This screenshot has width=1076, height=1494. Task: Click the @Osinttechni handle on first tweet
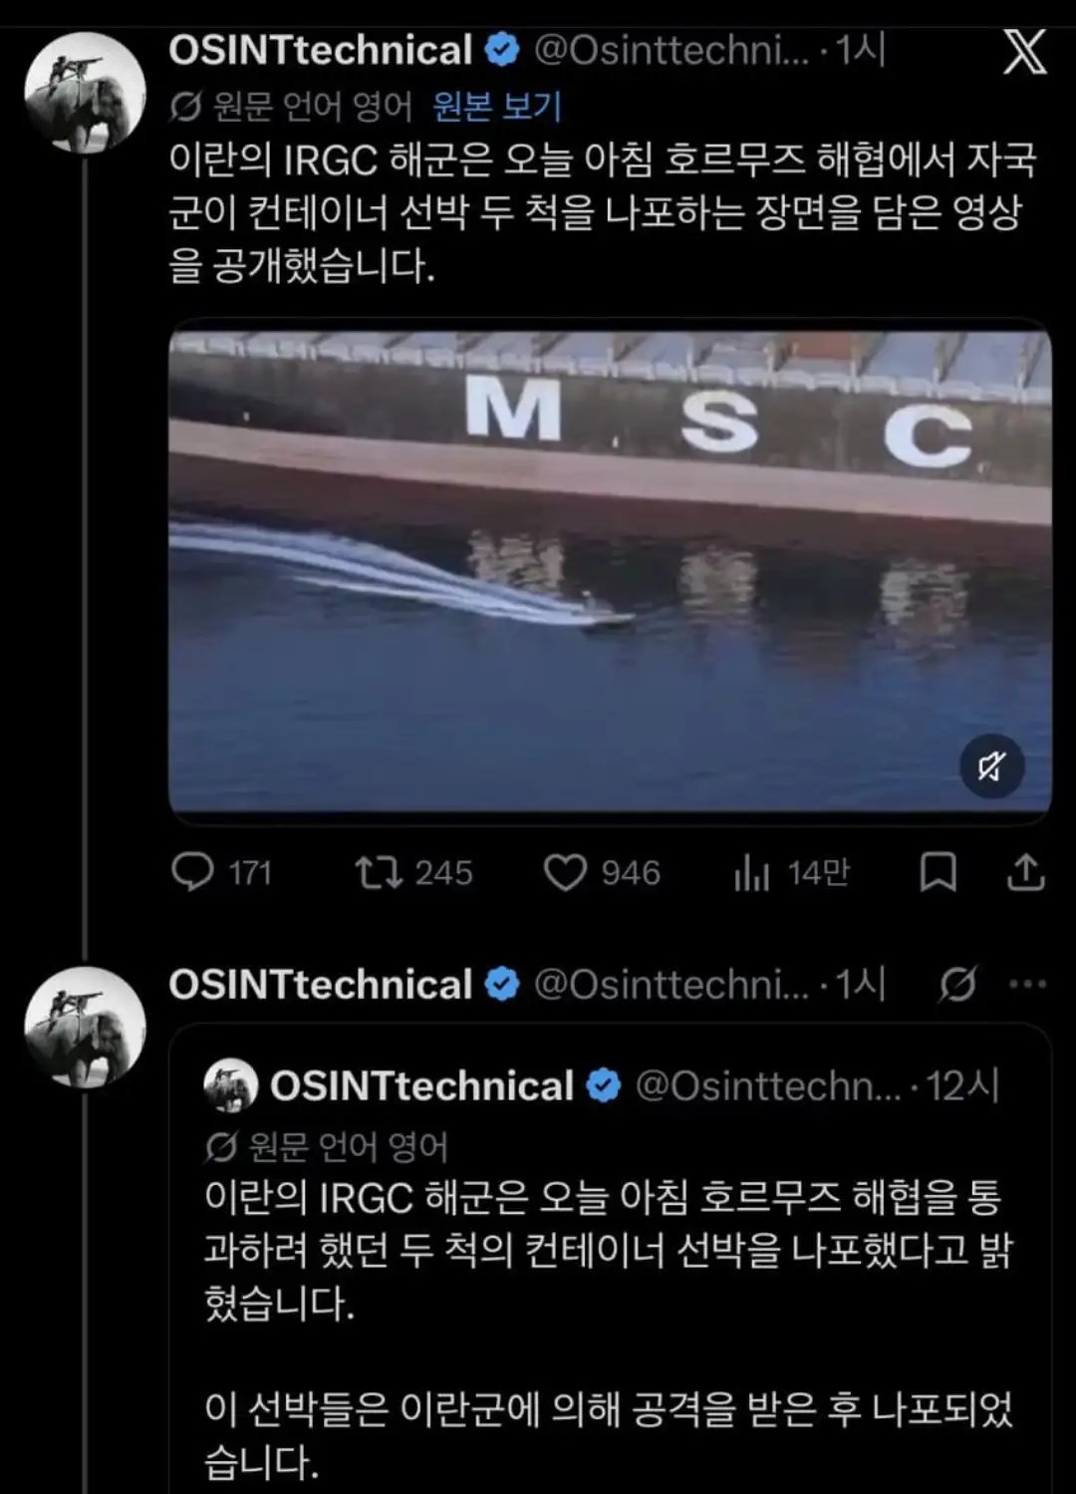click(672, 50)
